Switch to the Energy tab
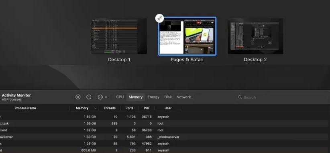This screenshot has width=330, height=153. [153, 97]
